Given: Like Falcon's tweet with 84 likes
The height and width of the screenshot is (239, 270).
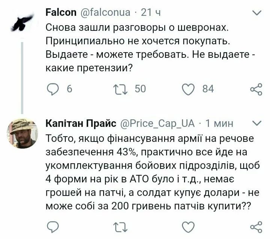Looking at the screenshot, I should pos(189,89).
